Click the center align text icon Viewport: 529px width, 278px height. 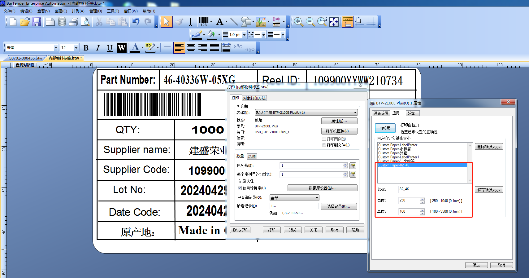(x=191, y=48)
